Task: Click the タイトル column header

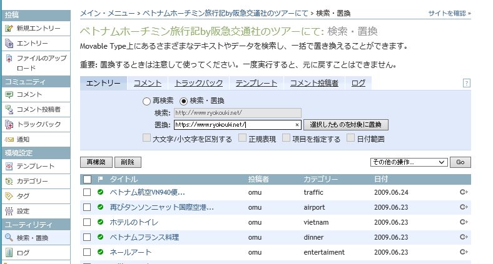Action: [124, 179]
